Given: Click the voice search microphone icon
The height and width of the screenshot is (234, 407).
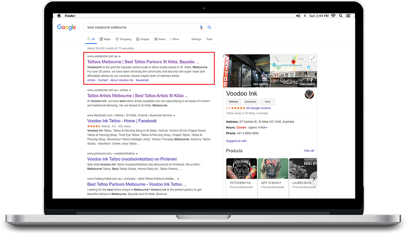Looking at the screenshot, I should coord(201,27).
